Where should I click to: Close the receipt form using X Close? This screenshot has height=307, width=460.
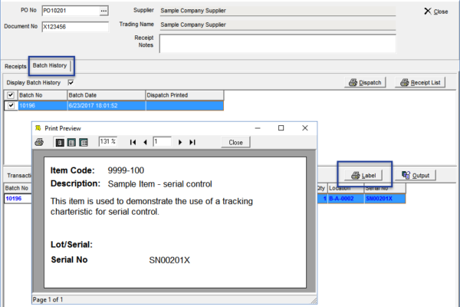coord(436,12)
